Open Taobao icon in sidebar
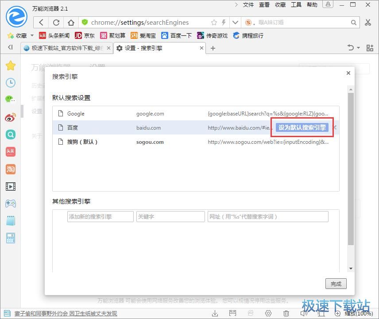This screenshot has height=319, width=379. (x=10, y=169)
